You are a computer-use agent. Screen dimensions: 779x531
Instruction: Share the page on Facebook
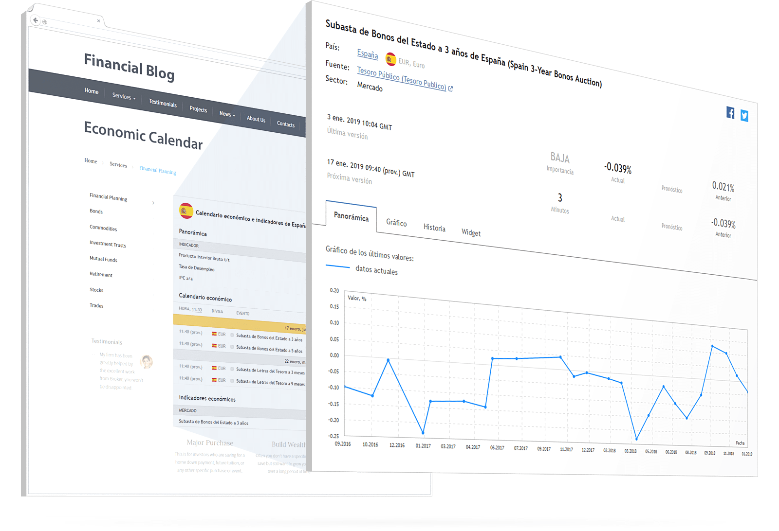(730, 113)
